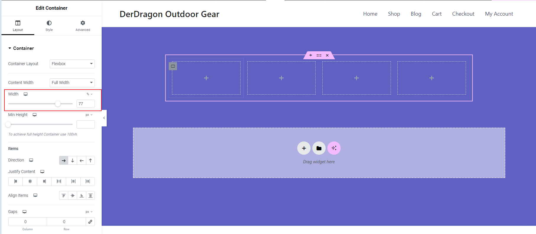Collapse the Container section
536x234 pixels.
[x=21, y=48]
